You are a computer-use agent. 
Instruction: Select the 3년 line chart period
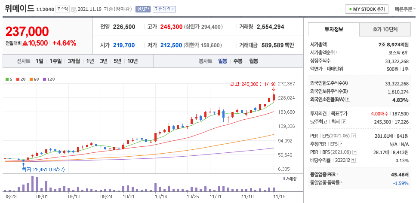[103, 61]
